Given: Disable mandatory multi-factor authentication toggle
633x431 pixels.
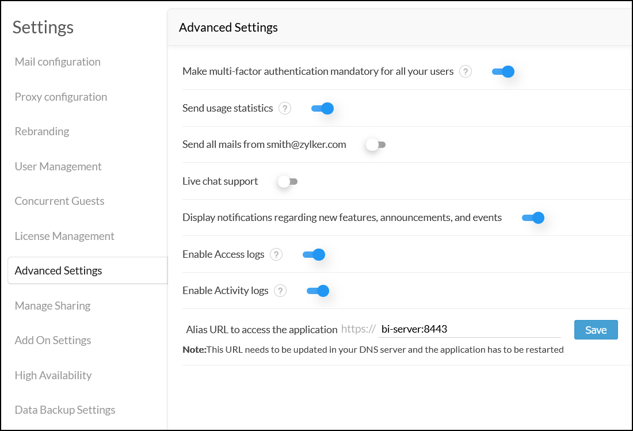Looking at the screenshot, I should pyautogui.click(x=503, y=72).
